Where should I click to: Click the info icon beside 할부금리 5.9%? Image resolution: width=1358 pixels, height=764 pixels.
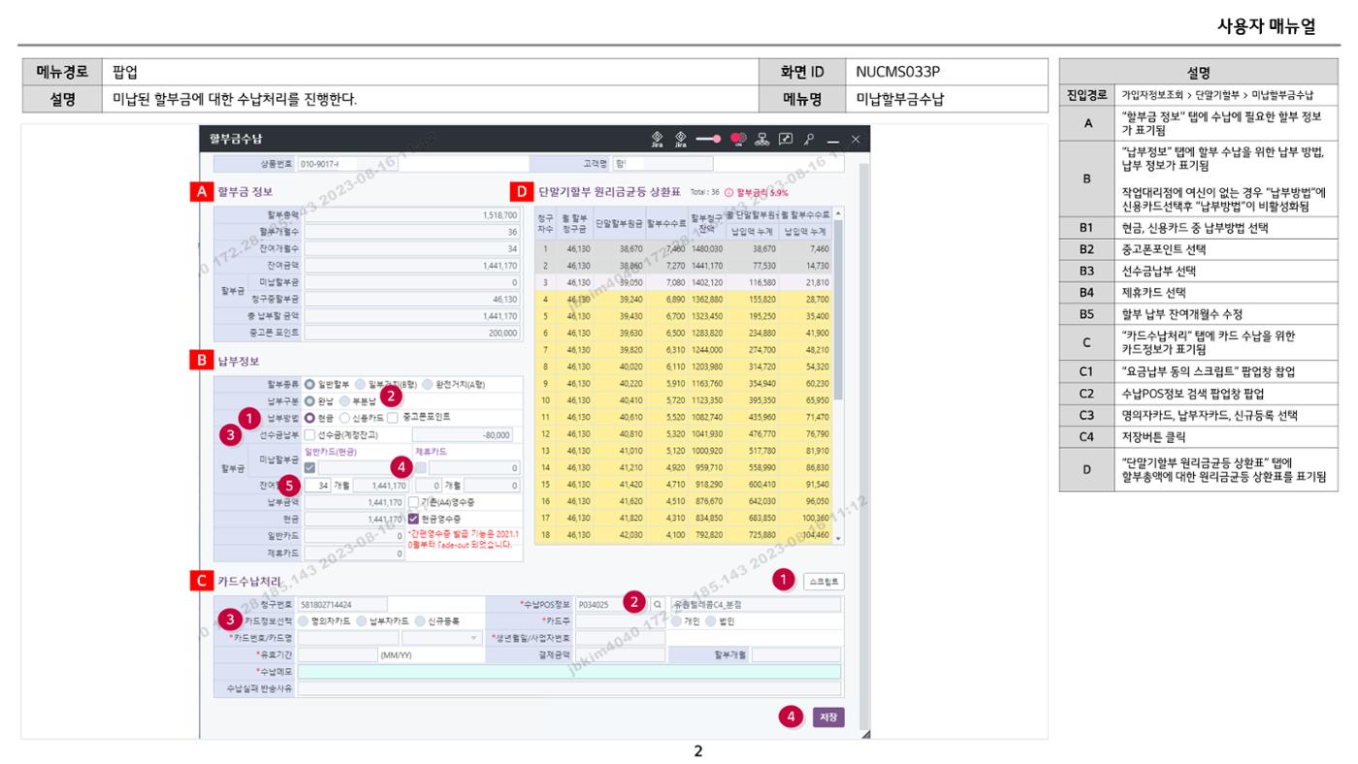coord(728,193)
